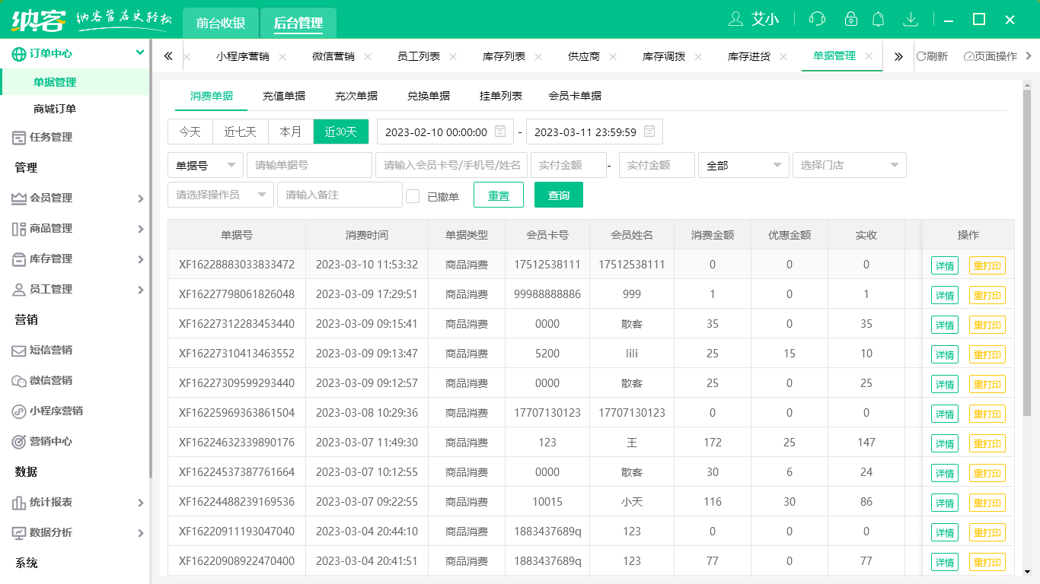Click the 重置 reset button
Screen dimensions: 1040x584
[499, 195]
